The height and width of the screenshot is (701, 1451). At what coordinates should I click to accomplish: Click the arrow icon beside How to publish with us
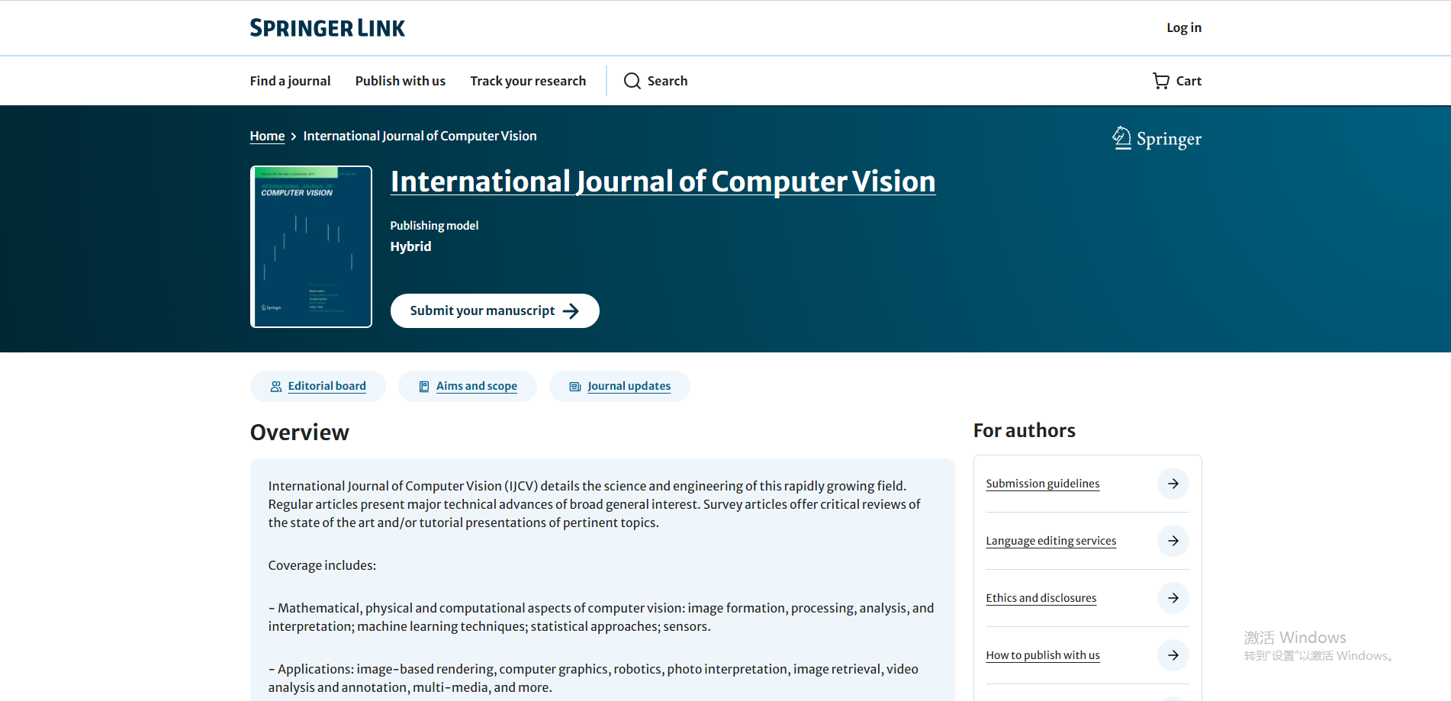(1173, 655)
